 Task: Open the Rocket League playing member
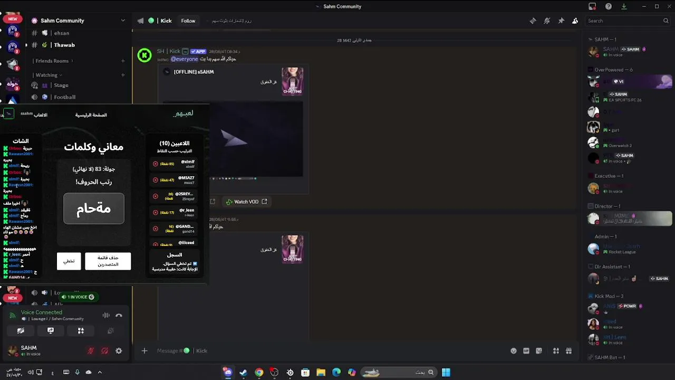(630, 249)
